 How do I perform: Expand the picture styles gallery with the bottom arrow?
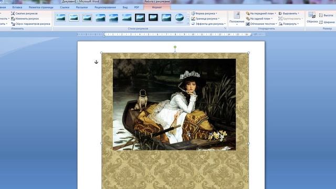188,24
